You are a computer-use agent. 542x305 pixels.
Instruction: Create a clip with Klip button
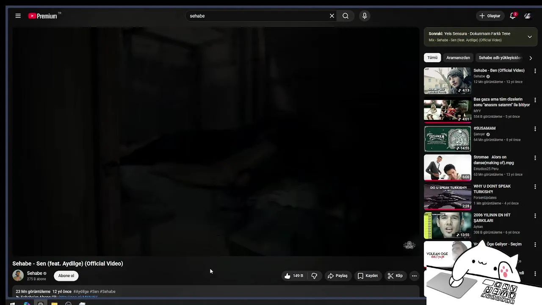395,276
